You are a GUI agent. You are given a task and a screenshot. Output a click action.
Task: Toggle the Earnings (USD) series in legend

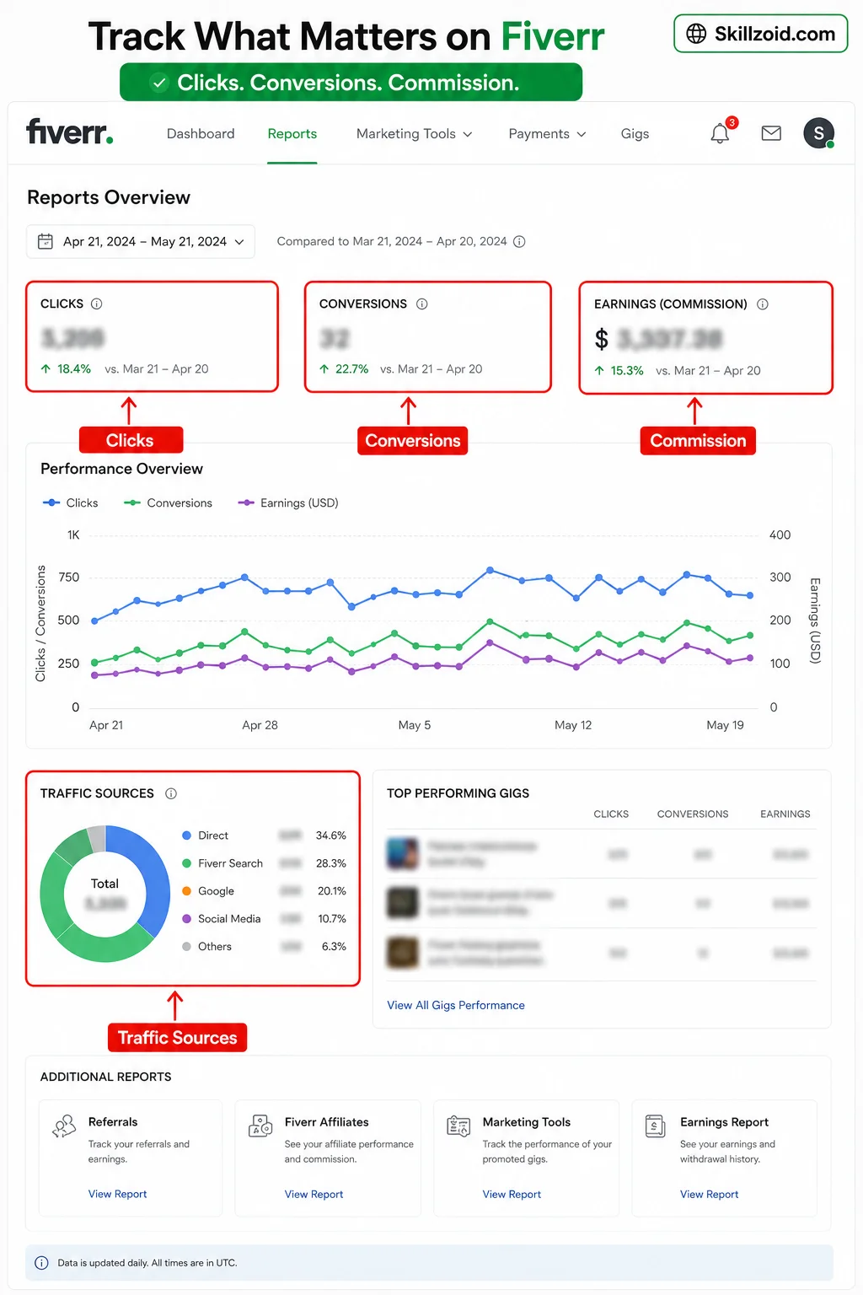click(x=288, y=502)
